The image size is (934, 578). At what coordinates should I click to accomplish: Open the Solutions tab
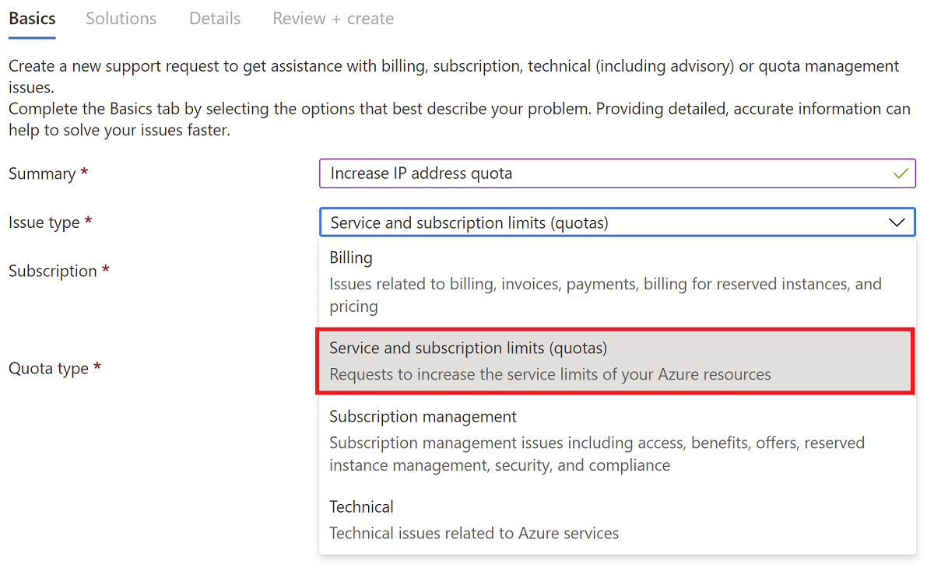tap(121, 19)
